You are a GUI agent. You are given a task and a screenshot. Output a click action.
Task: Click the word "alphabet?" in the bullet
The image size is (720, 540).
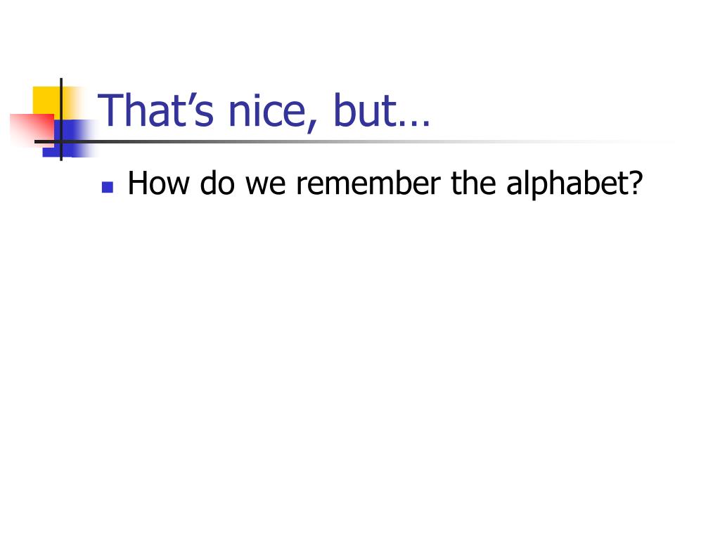pos(574,184)
